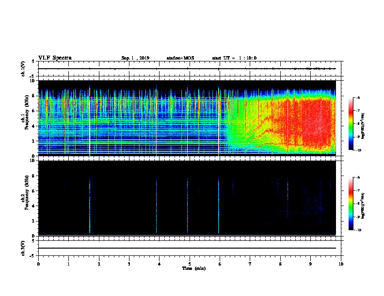Click the "-6" label on ch.1 color bar
384x296 pixels.
click(x=358, y=98)
